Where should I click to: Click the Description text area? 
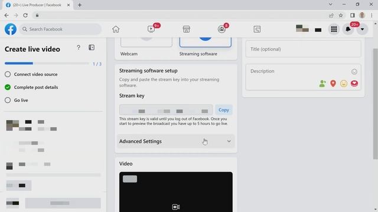[x=303, y=77]
